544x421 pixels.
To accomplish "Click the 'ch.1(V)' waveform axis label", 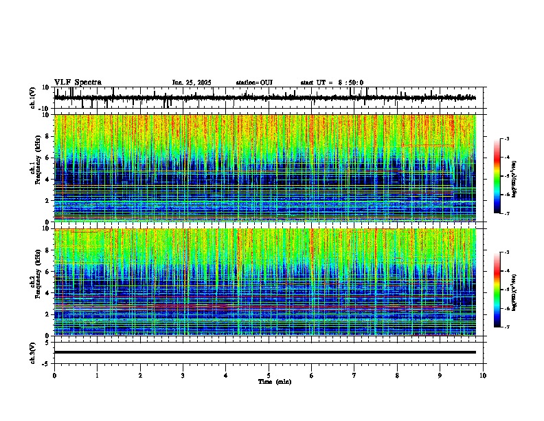I will 33,98.
